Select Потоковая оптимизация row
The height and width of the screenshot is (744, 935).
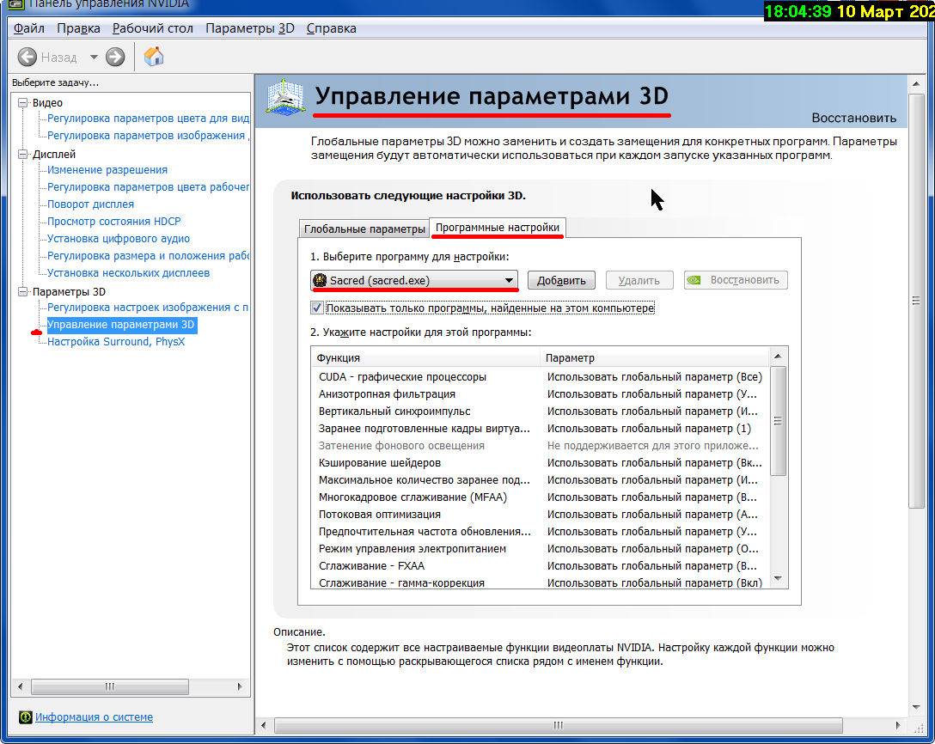541,515
